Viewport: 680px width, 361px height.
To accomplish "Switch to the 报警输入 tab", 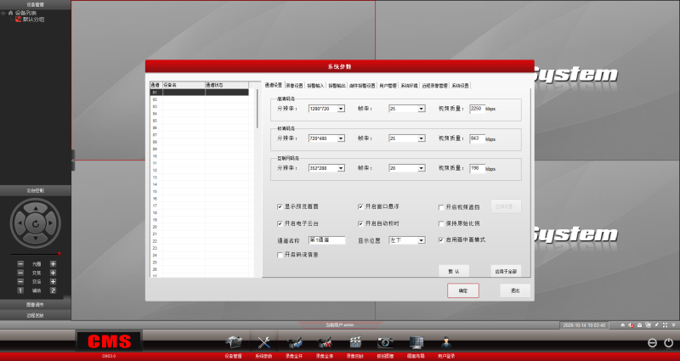I will click(x=315, y=86).
